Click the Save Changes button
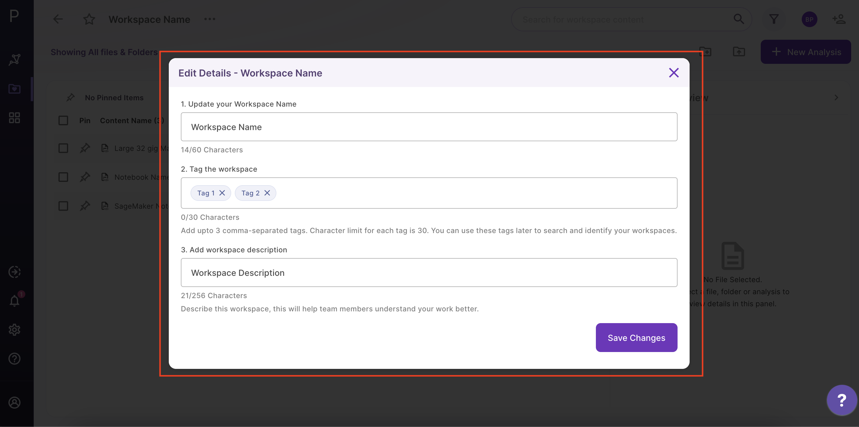 tap(636, 337)
